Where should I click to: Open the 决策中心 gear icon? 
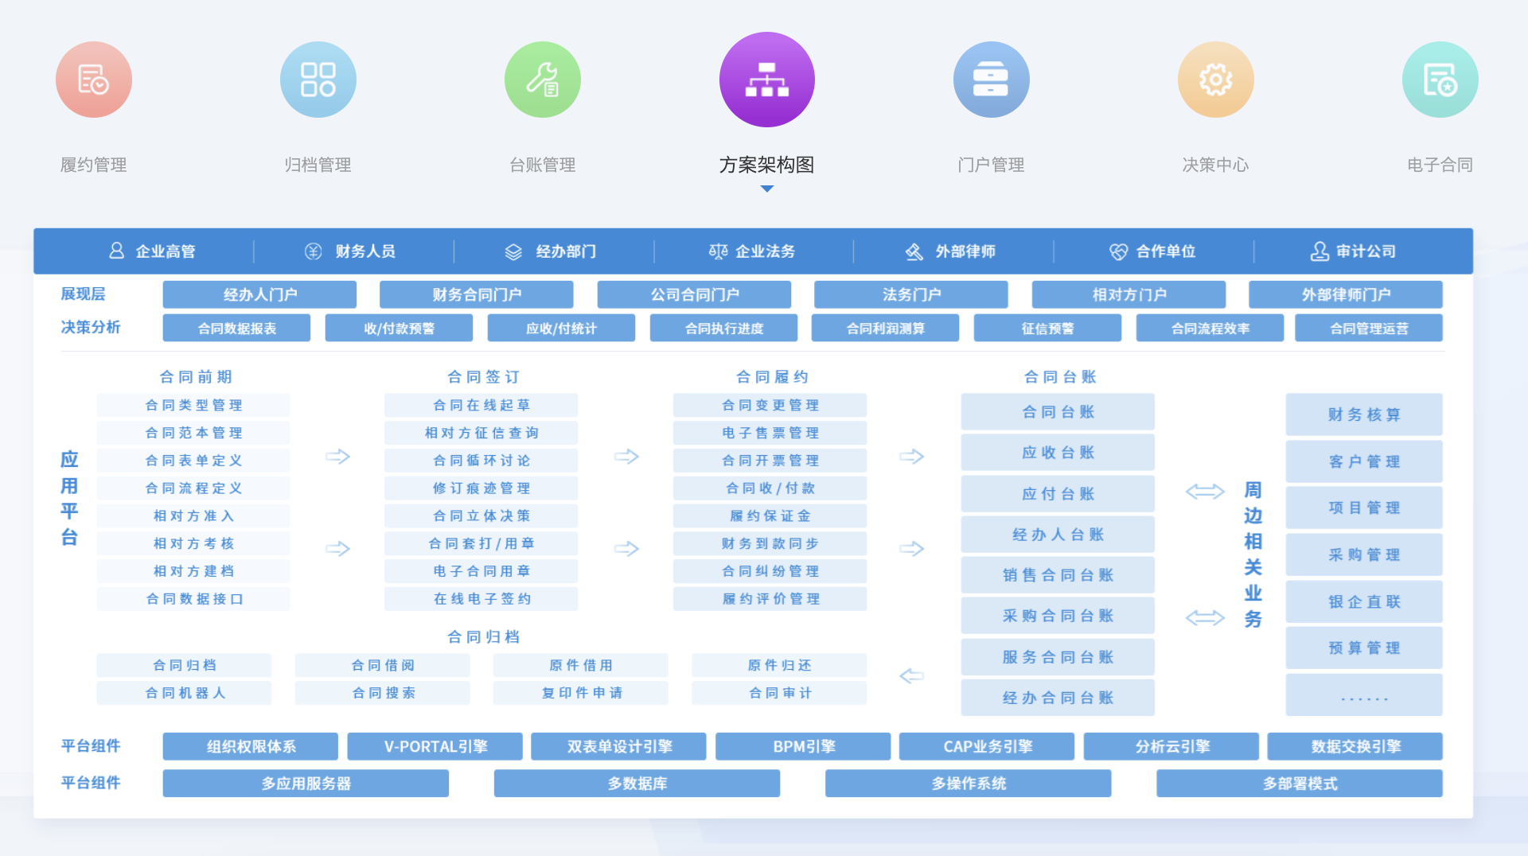coord(1215,80)
